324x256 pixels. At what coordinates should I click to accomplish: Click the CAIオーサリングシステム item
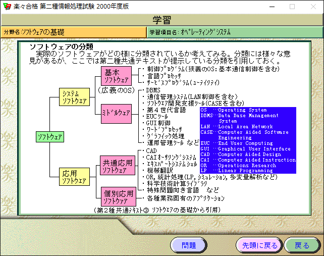[x=171, y=158]
